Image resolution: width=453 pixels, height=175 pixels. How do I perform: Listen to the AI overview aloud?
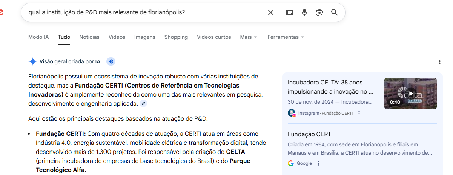(x=110, y=61)
